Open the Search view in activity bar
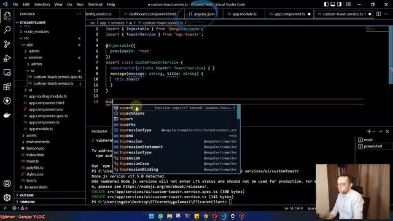Viewport: 393px width, 221px height. pos(7,30)
